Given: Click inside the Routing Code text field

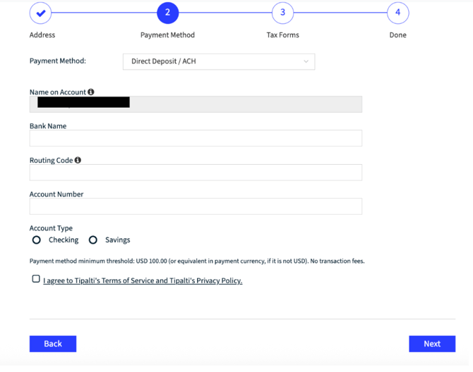Looking at the screenshot, I should tap(196, 173).
